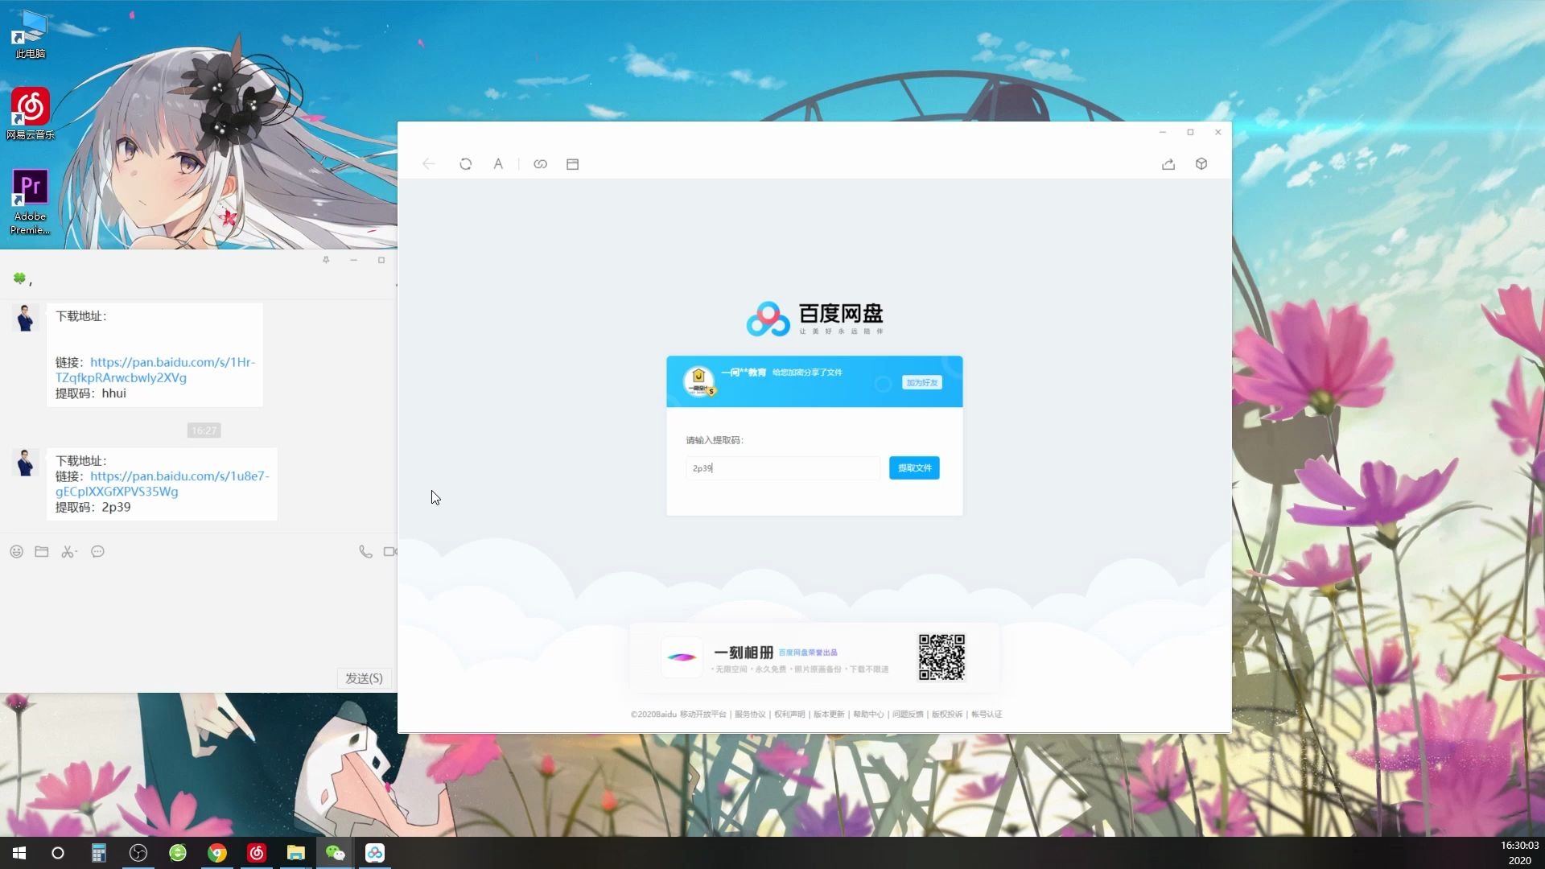Open the 一刻相册 app icon
Viewport: 1545px width, 869px height.
682,657
